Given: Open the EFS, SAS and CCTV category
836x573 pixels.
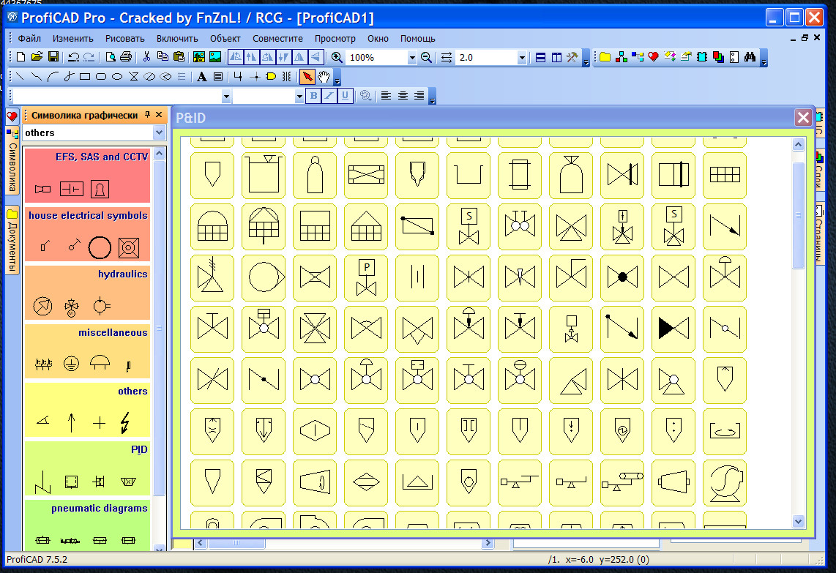Looking at the screenshot, I should (87, 176).
